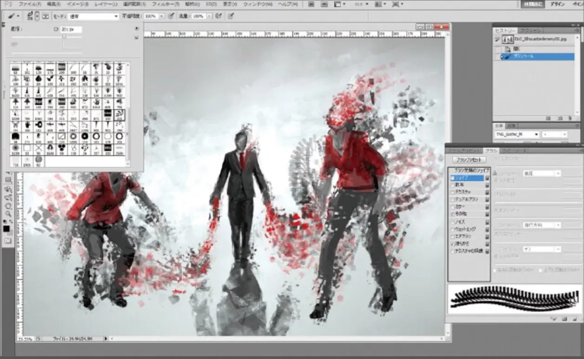Launch Mini Bridge from the application bar
The width and height of the screenshot is (584, 359).
click(325, 4)
